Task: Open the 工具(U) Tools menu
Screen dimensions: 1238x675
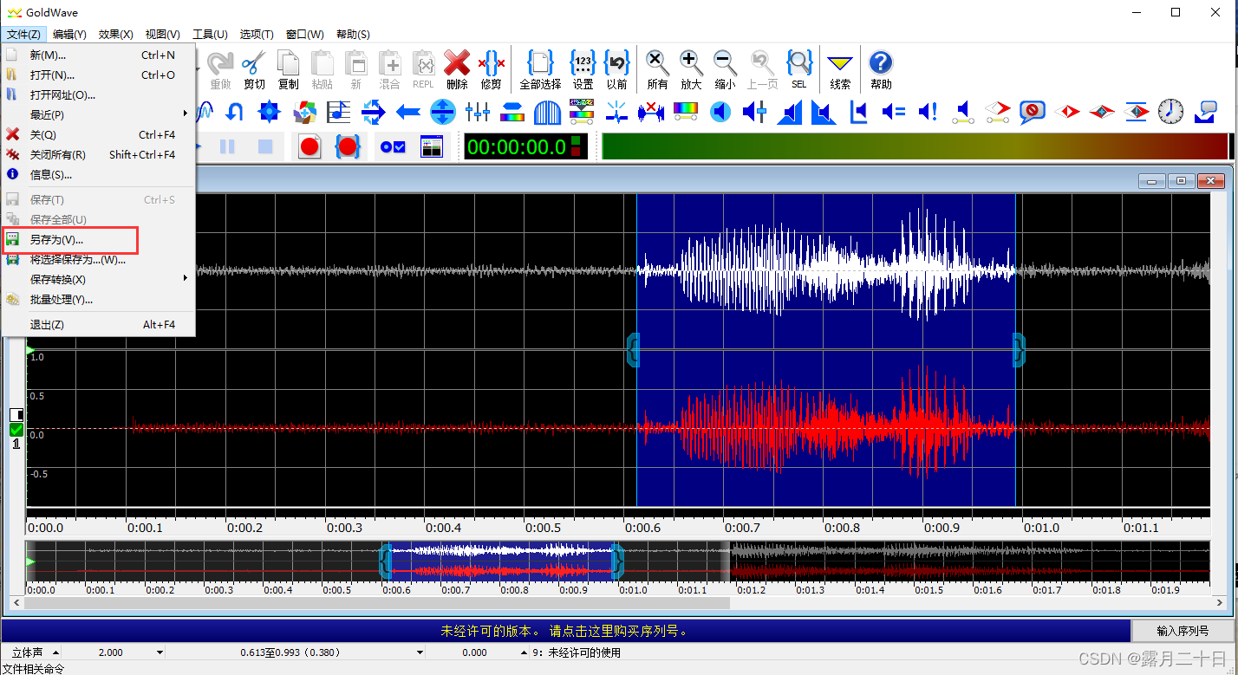Action: click(210, 34)
